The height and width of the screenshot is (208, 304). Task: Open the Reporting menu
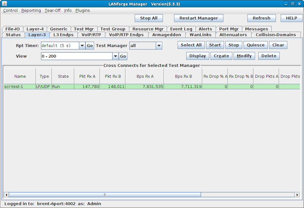click(x=31, y=11)
